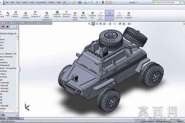Click the Mate tool

(8, 14)
